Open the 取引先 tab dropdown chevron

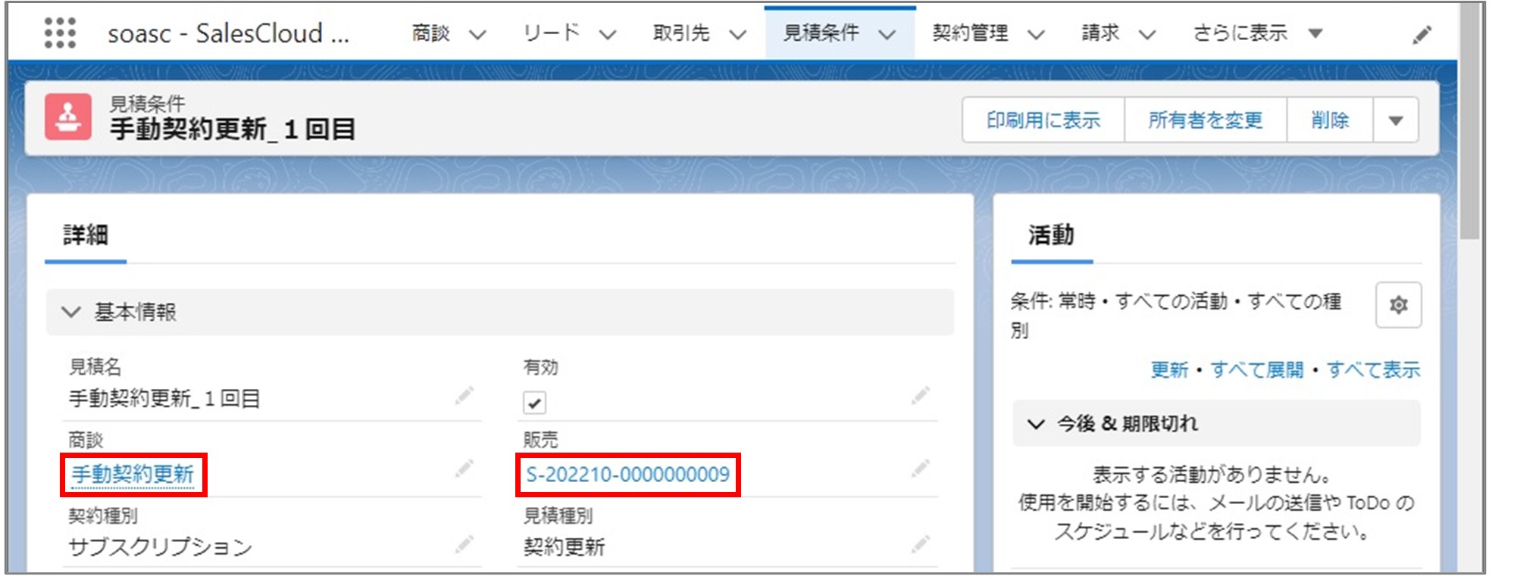click(738, 34)
